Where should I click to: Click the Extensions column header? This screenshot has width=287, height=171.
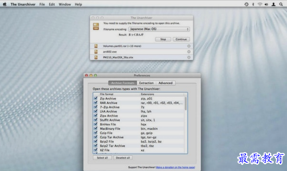pos(162,94)
